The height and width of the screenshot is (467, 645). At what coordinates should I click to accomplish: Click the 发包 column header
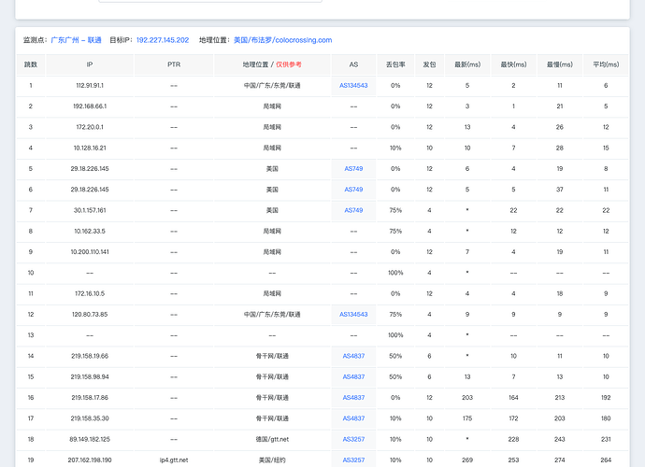pos(429,64)
